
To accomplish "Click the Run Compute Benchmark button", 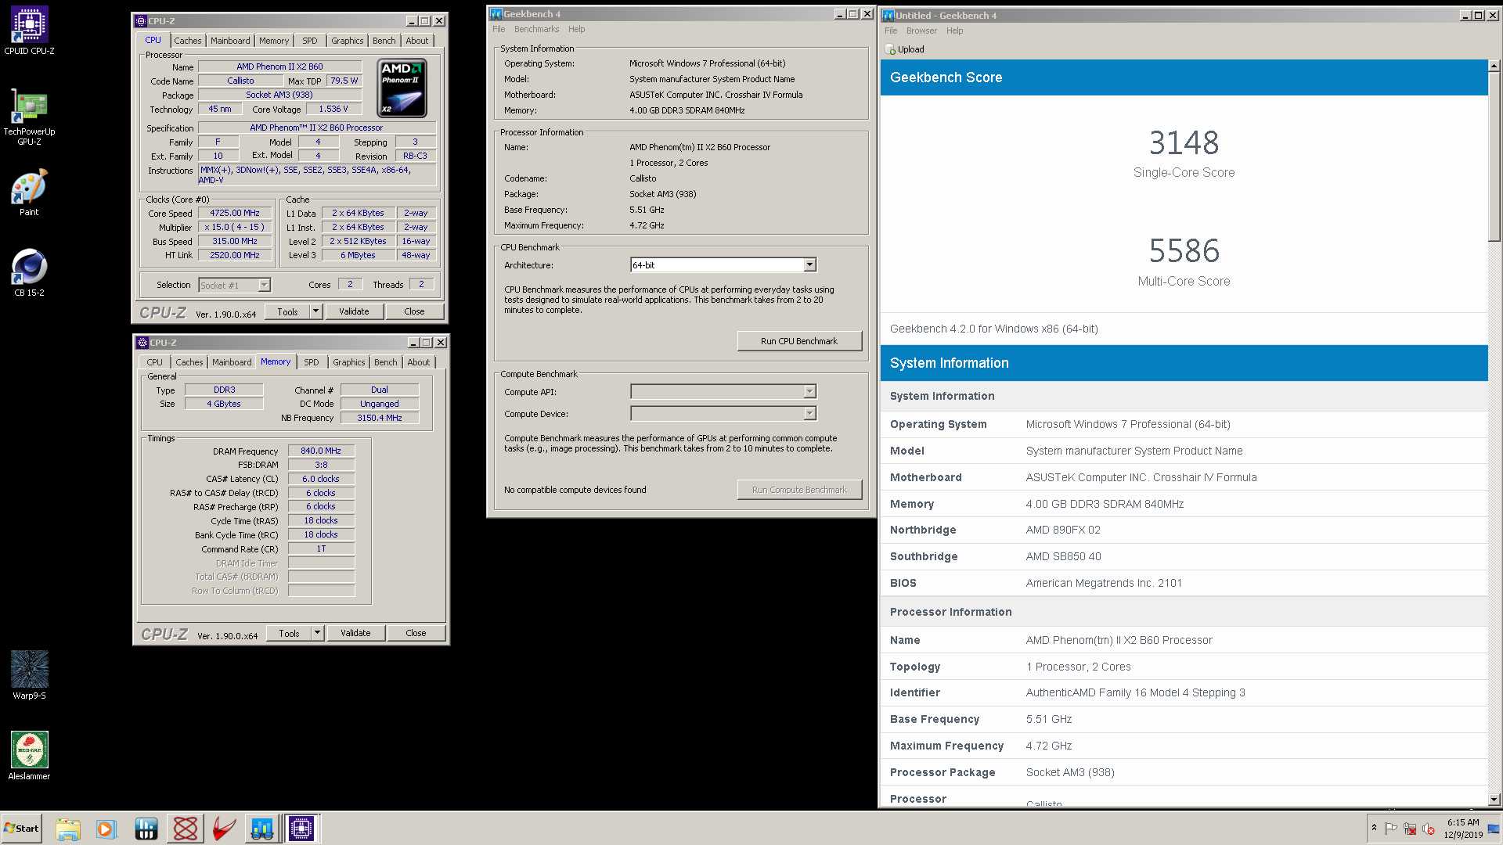I will (799, 490).
